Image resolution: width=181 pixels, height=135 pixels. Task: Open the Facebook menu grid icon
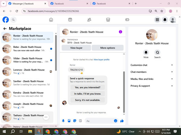pos(157,20)
